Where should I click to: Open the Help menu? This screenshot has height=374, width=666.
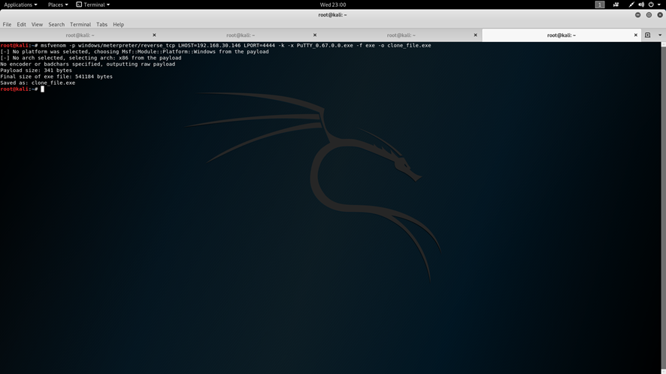pos(119,25)
